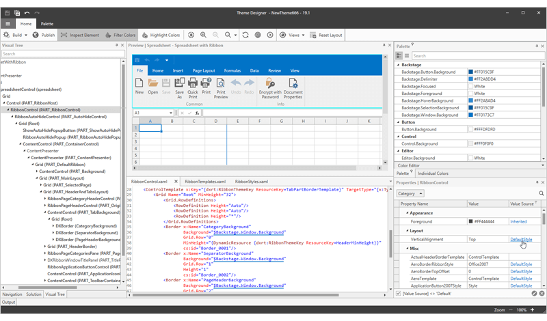Click the Highlight Colors button
Image resolution: width=547 pixels, height=321 pixels.
coord(161,35)
